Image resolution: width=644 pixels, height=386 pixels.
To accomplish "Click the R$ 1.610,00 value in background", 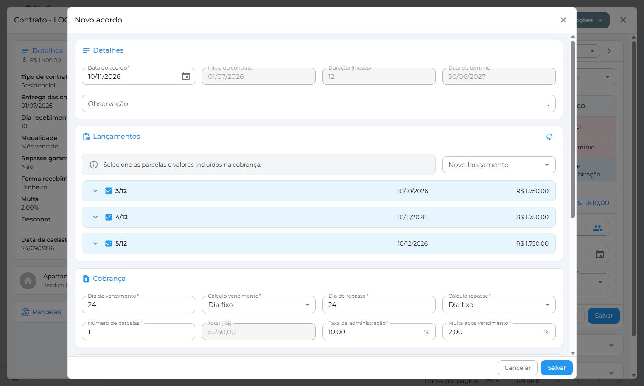I will [x=593, y=203].
